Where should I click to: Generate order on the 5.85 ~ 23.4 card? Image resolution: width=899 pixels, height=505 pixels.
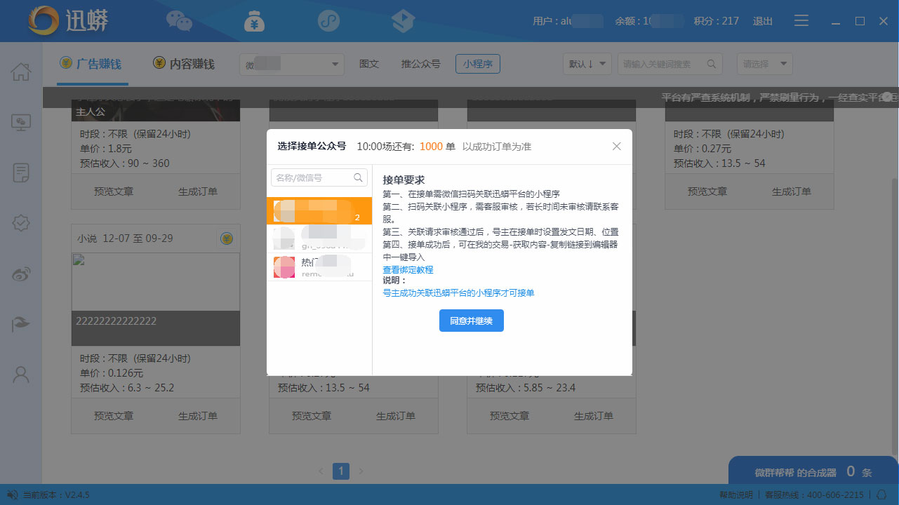tap(594, 416)
